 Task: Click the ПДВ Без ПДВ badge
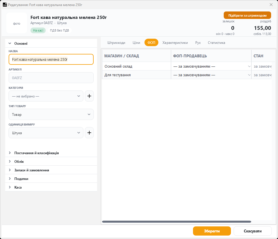59,30
